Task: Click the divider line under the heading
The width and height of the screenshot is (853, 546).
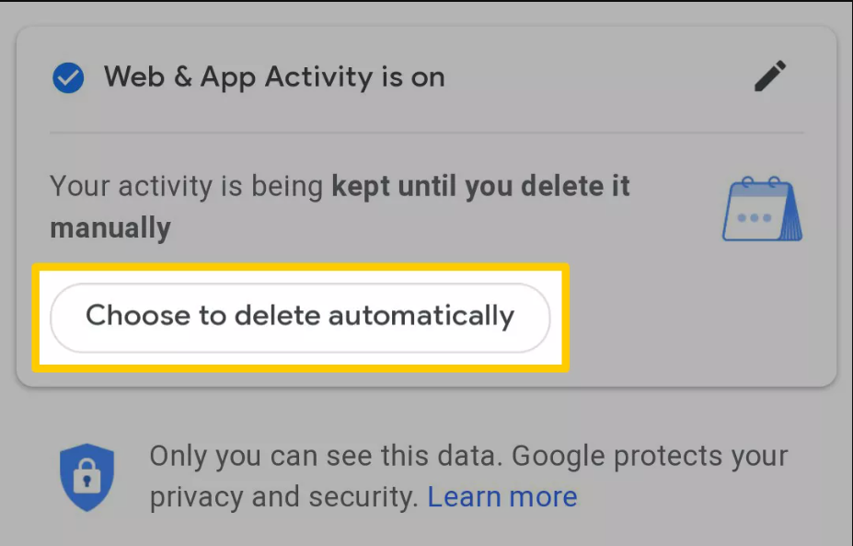Action: point(427,133)
